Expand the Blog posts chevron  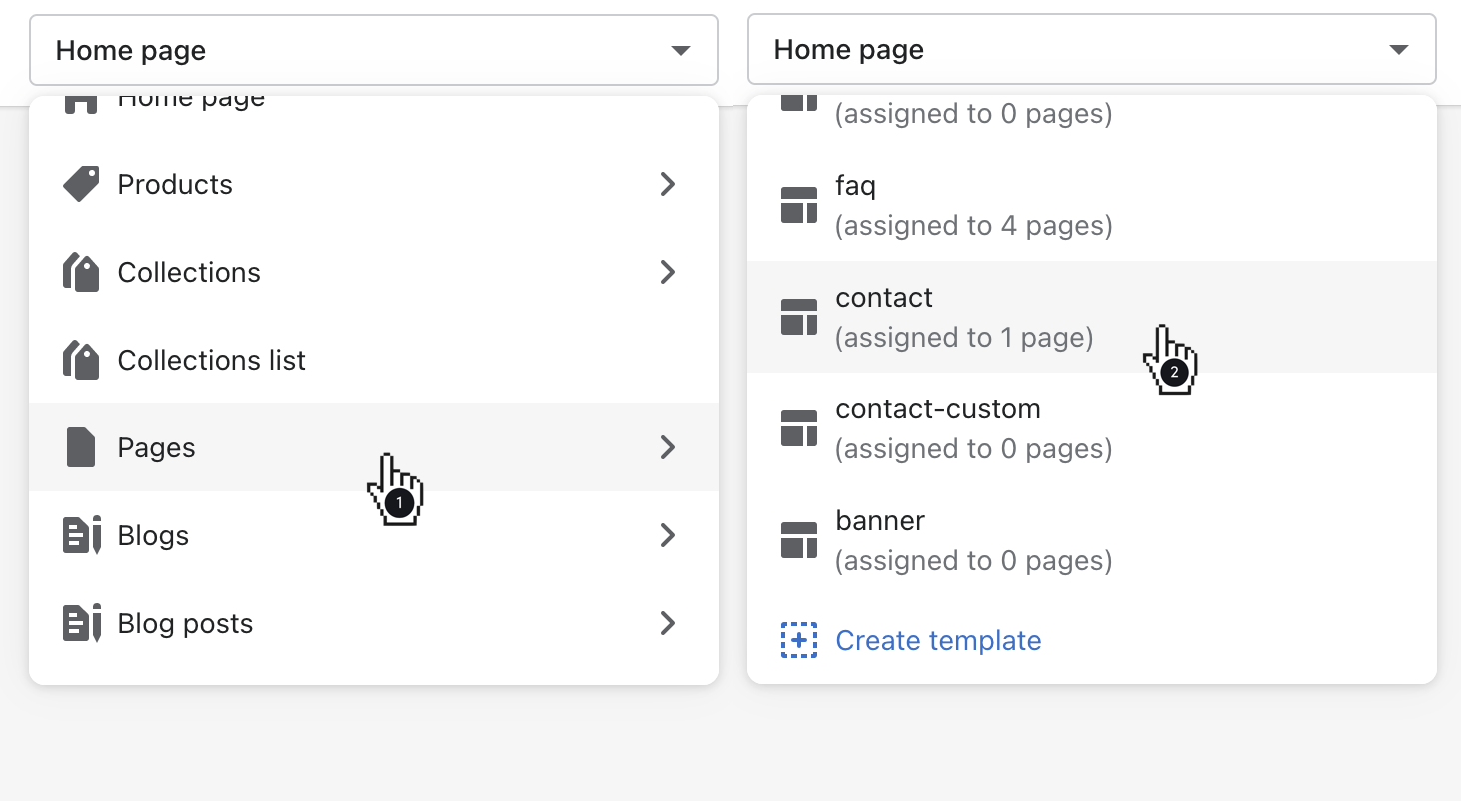click(668, 624)
